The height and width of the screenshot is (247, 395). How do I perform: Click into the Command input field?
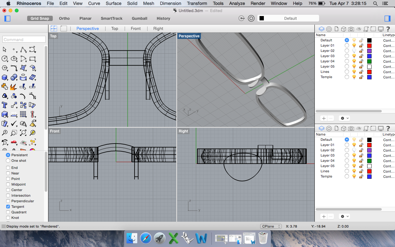(24, 40)
